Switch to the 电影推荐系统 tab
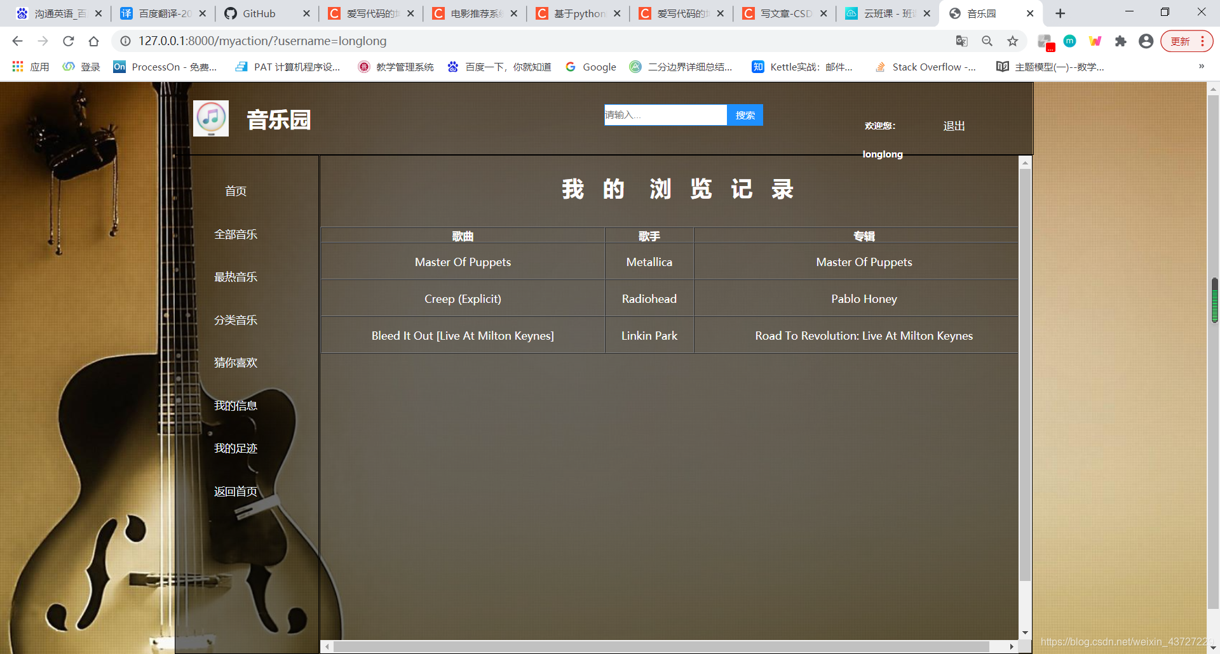 (474, 13)
